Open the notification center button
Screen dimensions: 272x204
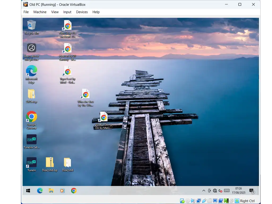coord(251,191)
